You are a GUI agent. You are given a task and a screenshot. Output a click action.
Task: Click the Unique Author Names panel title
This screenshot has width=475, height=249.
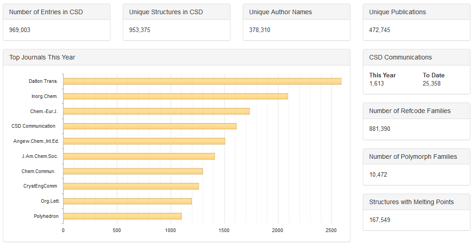(x=280, y=12)
